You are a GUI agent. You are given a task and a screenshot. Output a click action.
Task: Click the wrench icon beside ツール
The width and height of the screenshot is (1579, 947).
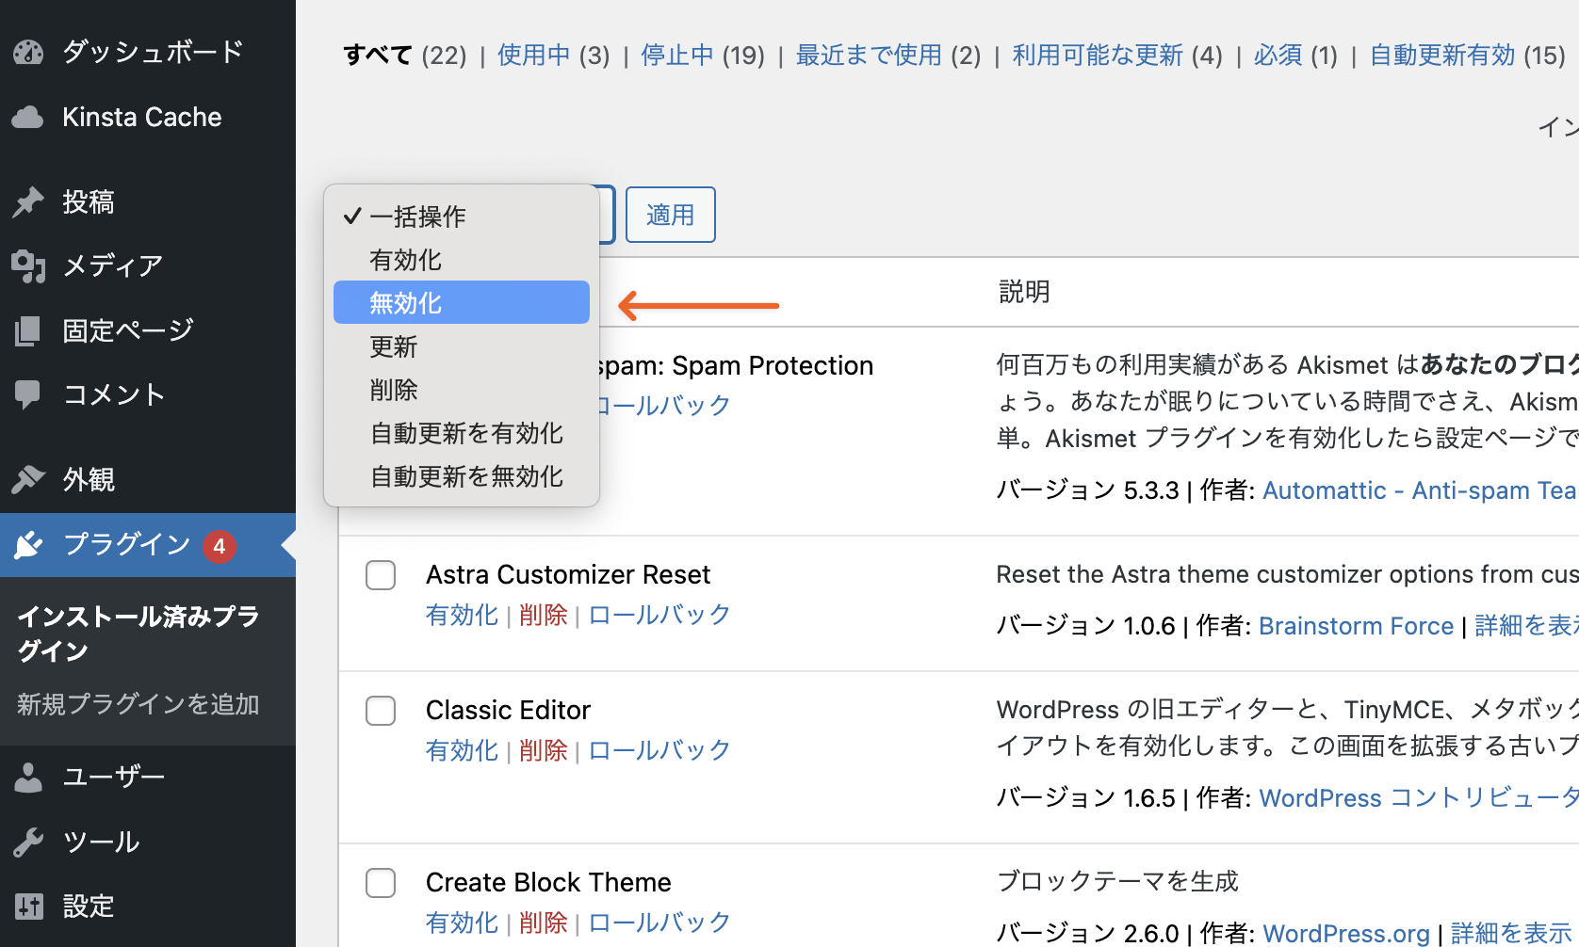tap(28, 842)
